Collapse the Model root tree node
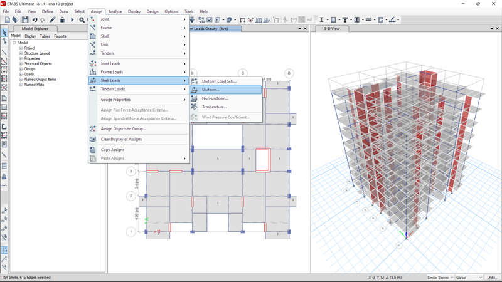 [x=14, y=43]
